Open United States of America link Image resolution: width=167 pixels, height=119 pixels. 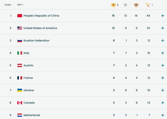click(40, 28)
